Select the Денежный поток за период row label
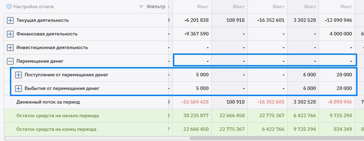 (x=48, y=102)
